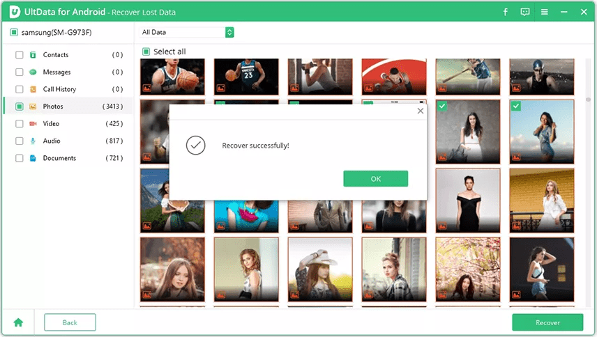Click the green Recover button

[x=547, y=322]
